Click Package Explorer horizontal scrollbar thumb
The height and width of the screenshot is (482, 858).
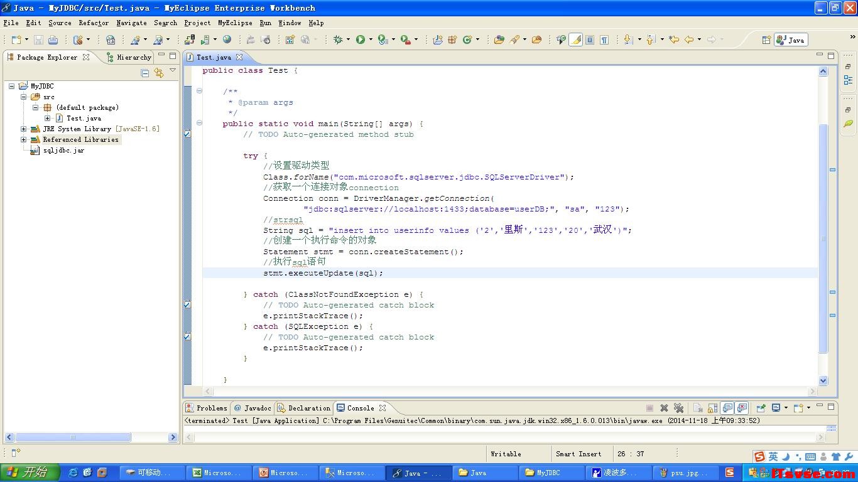73,437
